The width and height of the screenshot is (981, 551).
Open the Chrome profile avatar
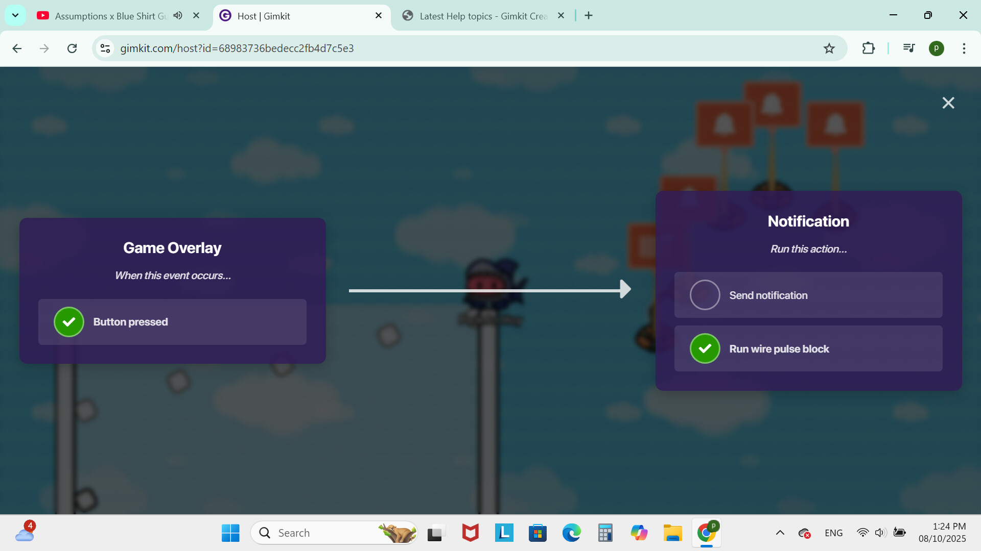point(936,48)
